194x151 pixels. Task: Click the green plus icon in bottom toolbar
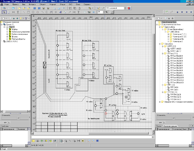click(42, 141)
